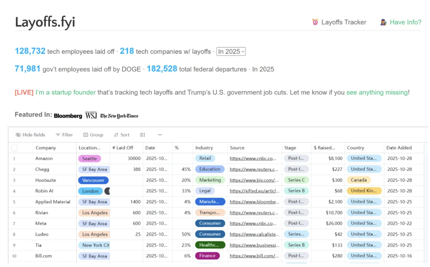Toggle the select-all checkbox in table header

tap(14, 148)
